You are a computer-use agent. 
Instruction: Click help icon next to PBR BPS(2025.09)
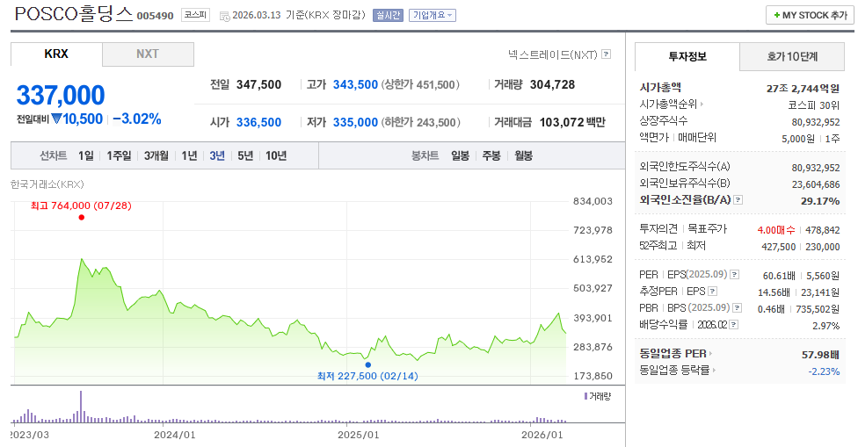[x=737, y=308]
